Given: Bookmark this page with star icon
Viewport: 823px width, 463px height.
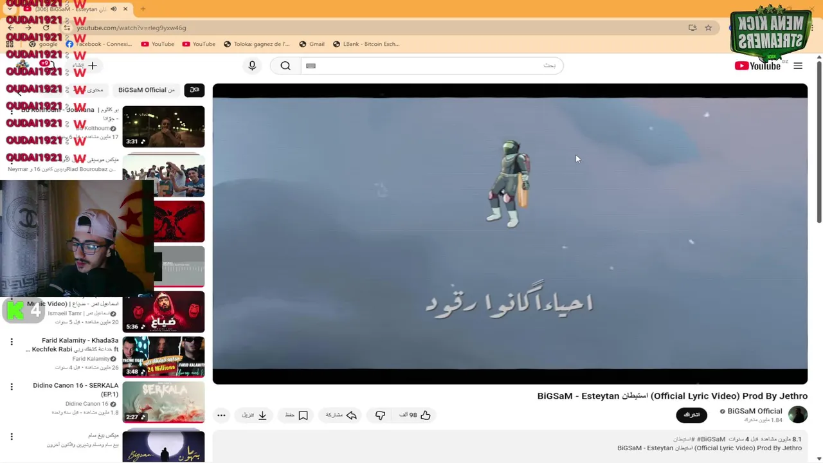Looking at the screenshot, I should click(x=708, y=28).
